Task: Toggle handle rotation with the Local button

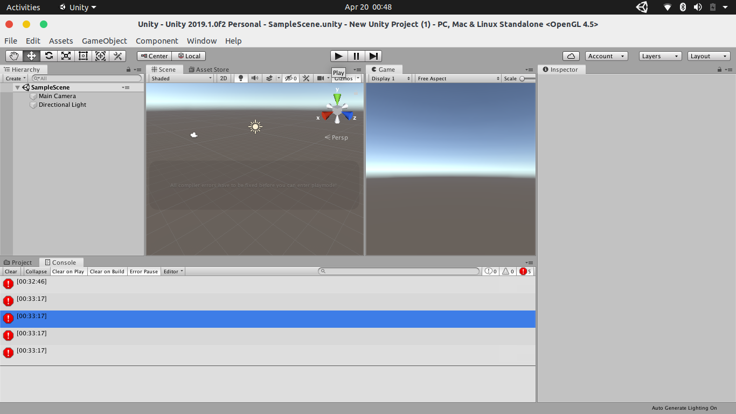Action: [189, 56]
